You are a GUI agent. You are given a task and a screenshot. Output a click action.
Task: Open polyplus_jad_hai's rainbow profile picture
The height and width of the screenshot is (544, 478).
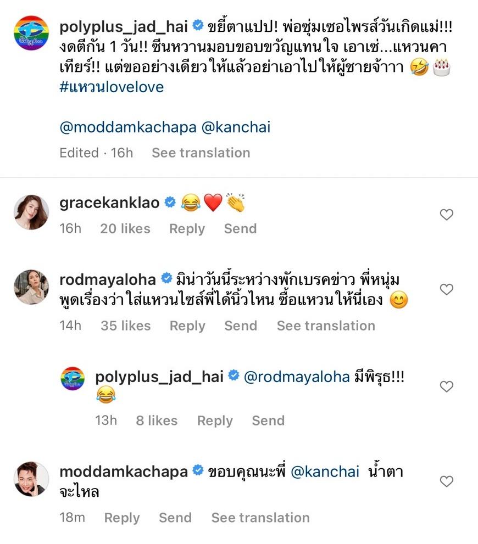(x=31, y=33)
